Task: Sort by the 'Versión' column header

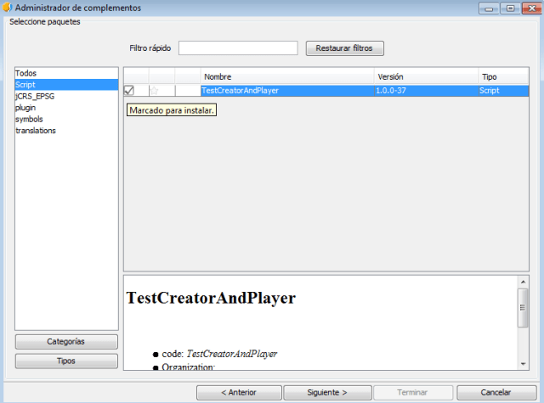Action: click(425, 77)
